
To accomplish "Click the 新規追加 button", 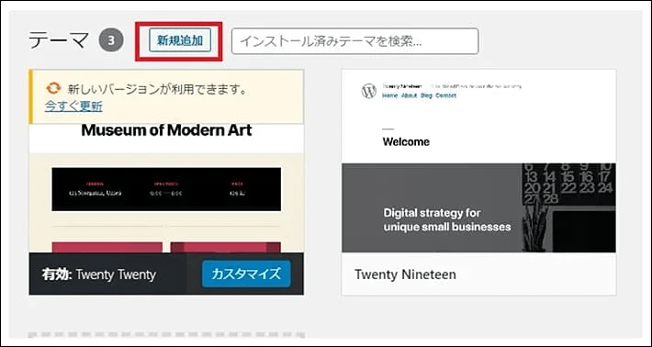I will (180, 40).
